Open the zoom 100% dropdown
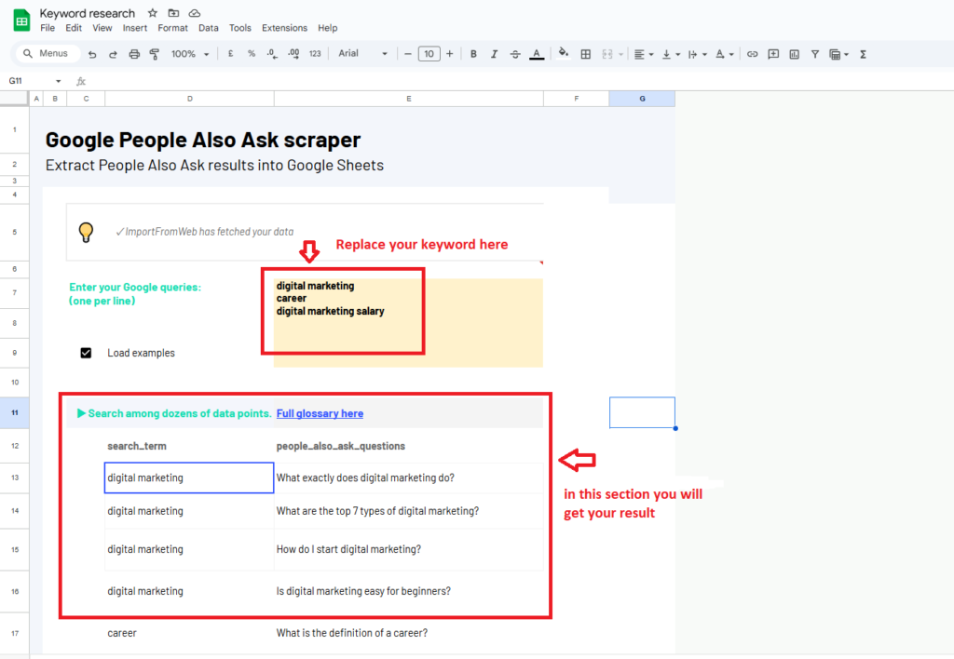Screen dimensions: 954x659 [x=190, y=54]
